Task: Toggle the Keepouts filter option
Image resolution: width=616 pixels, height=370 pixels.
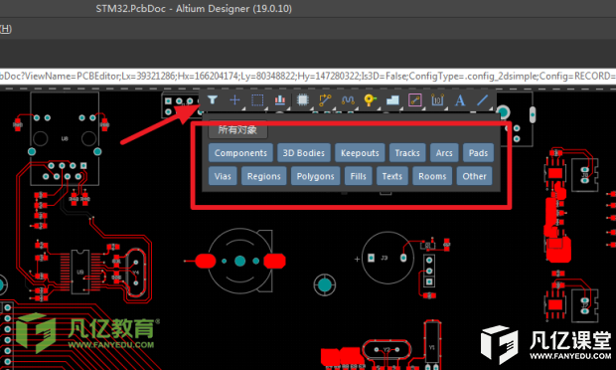Action: [x=360, y=153]
